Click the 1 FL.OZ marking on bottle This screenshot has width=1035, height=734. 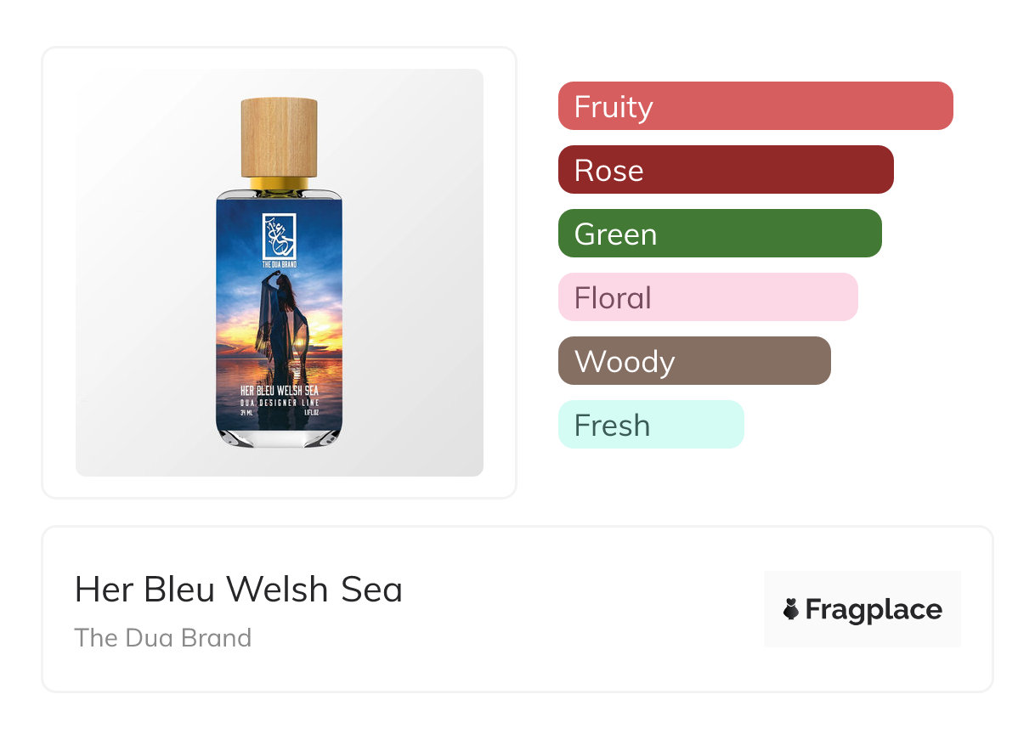[311, 412]
